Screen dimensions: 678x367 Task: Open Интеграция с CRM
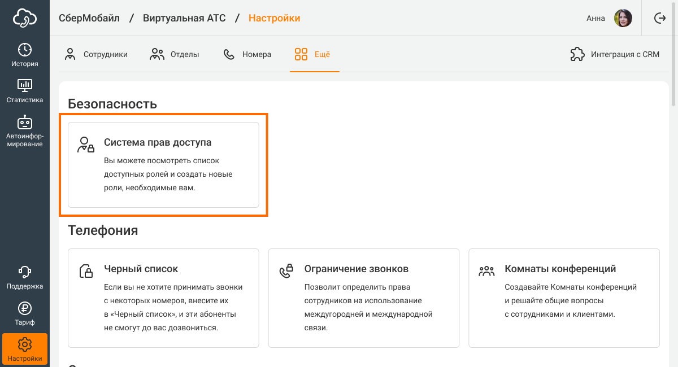[615, 55]
